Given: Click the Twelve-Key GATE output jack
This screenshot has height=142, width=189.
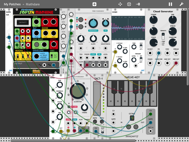Looking at the screenshot, I should [x=150, y=122].
